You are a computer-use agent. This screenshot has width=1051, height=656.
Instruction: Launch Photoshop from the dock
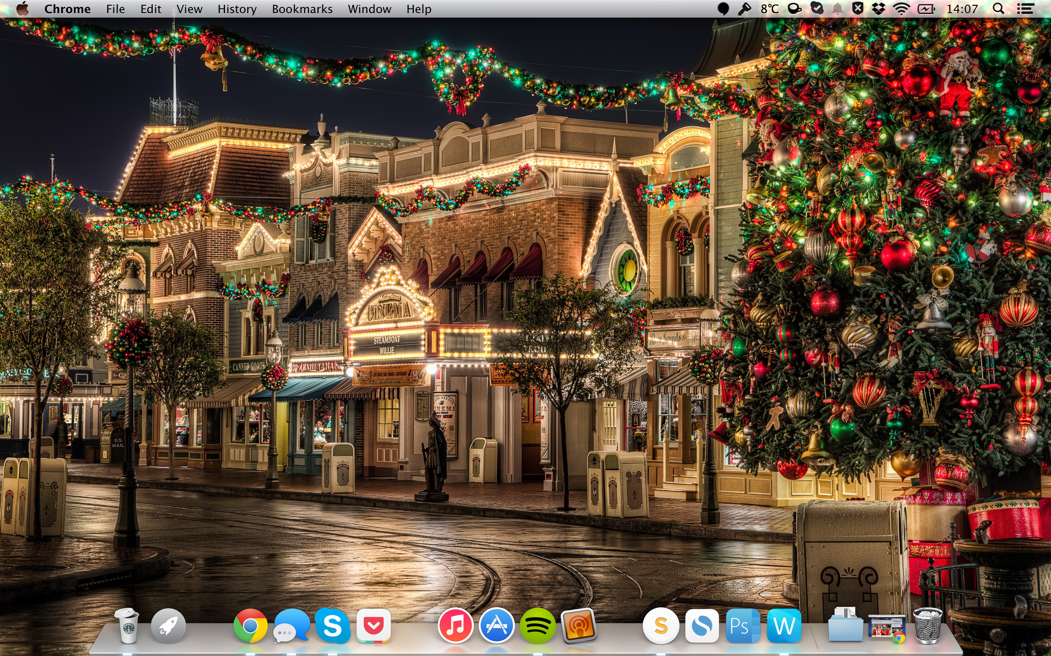tap(743, 626)
